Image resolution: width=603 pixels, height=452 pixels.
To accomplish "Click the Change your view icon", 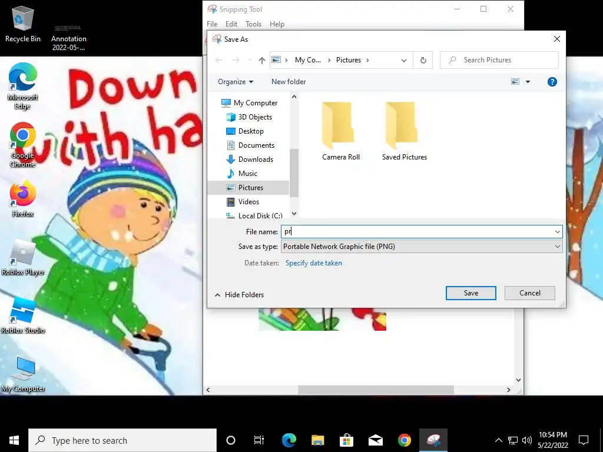I will [515, 81].
